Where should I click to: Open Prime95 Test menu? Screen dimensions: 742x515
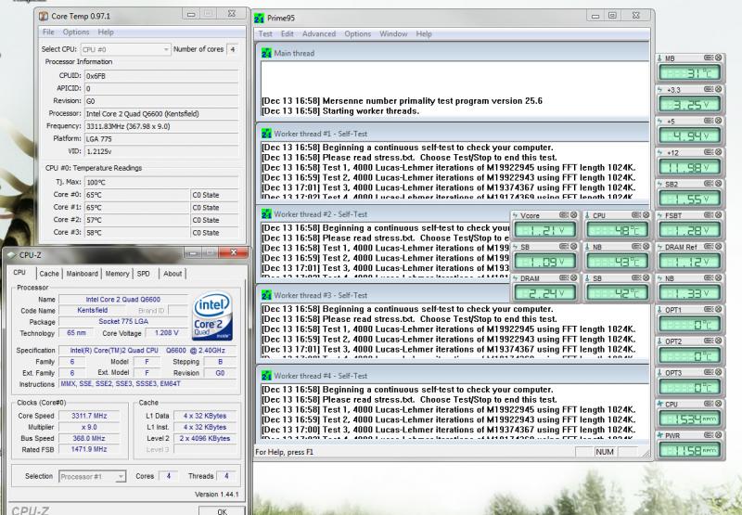[x=265, y=34]
